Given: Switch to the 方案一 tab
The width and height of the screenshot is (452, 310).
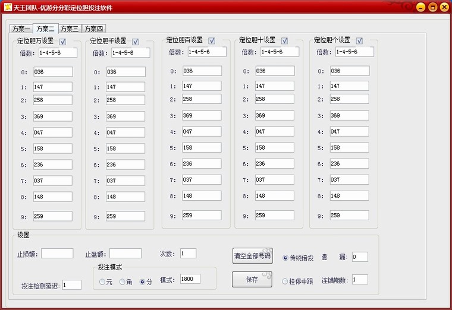Looking at the screenshot, I should click(21, 29).
